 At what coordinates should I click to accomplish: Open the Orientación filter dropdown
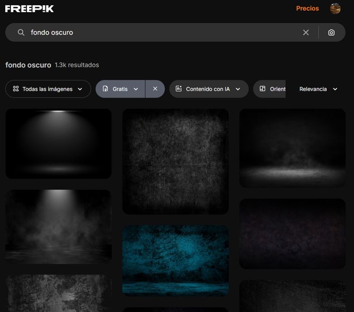(269, 89)
